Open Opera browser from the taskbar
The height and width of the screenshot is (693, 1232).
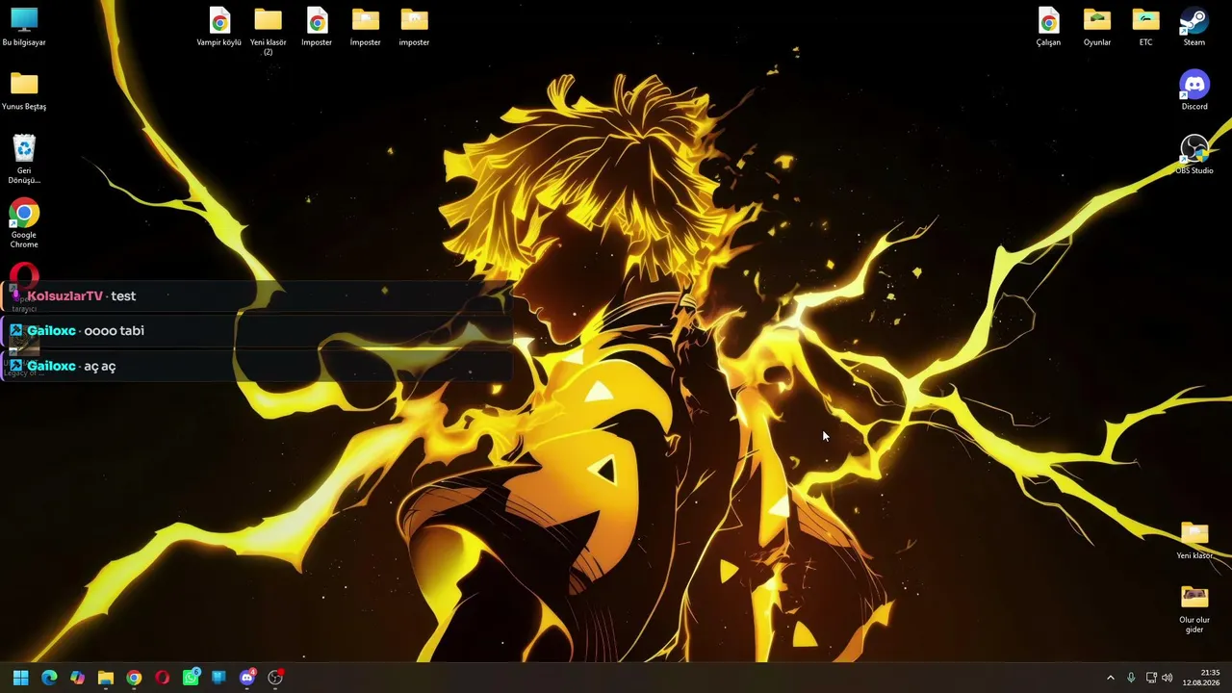pos(162,678)
